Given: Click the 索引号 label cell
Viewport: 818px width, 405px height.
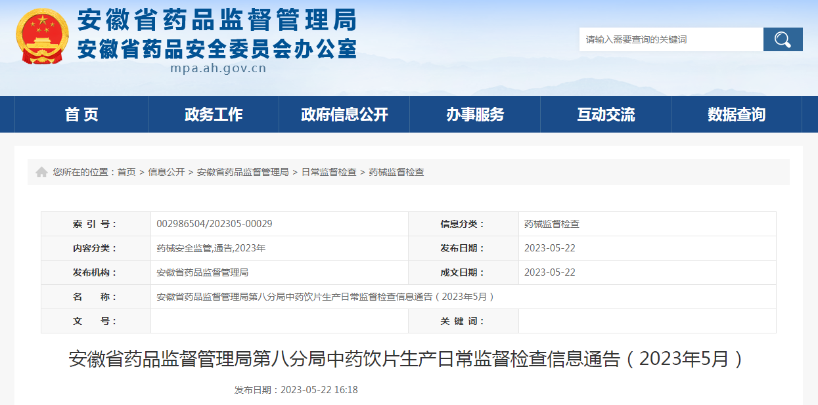Looking at the screenshot, I should (x=96, y=224).
